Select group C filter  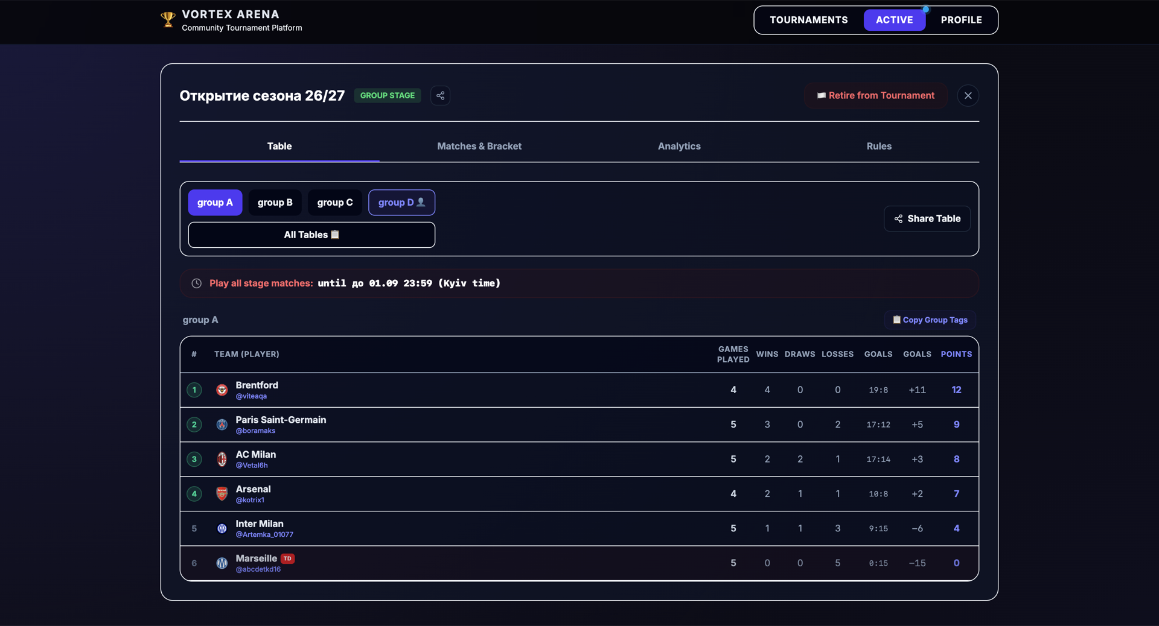point(335,203)
